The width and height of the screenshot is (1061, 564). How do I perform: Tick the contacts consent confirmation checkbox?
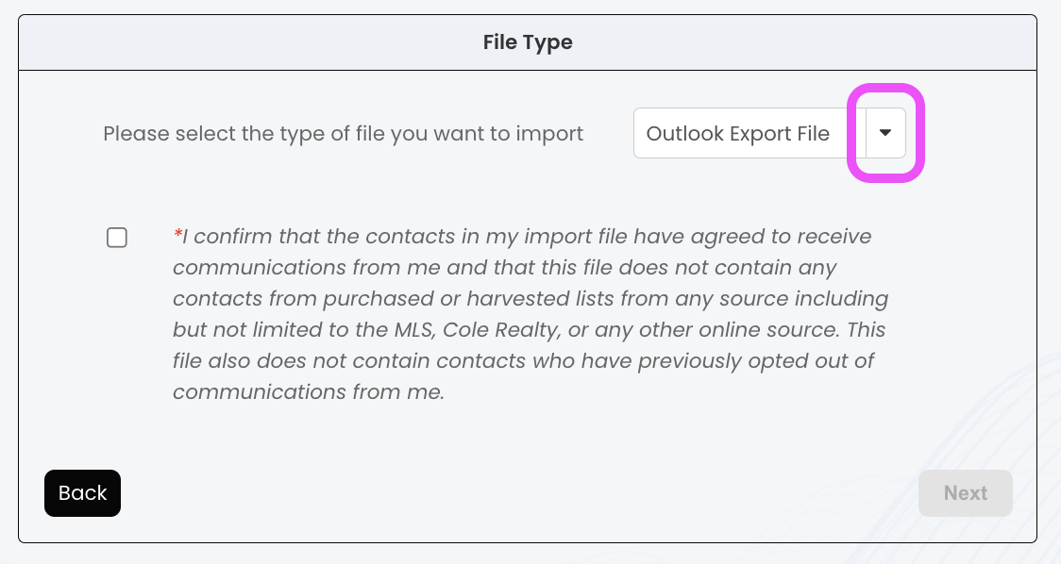pos(117,238)
